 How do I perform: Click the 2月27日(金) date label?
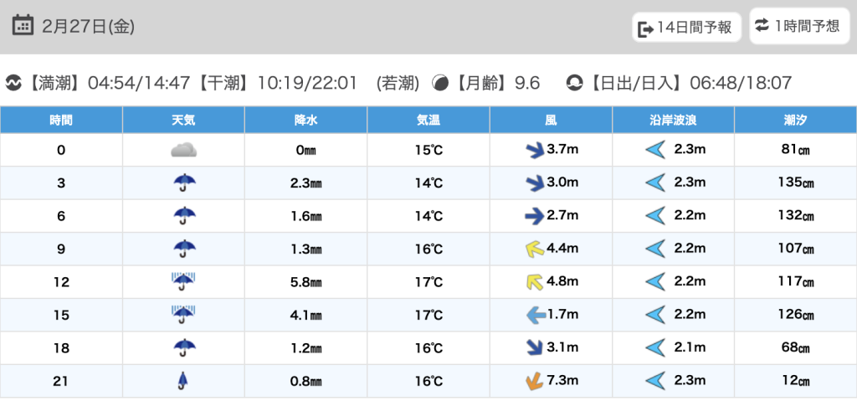[88, 26]
